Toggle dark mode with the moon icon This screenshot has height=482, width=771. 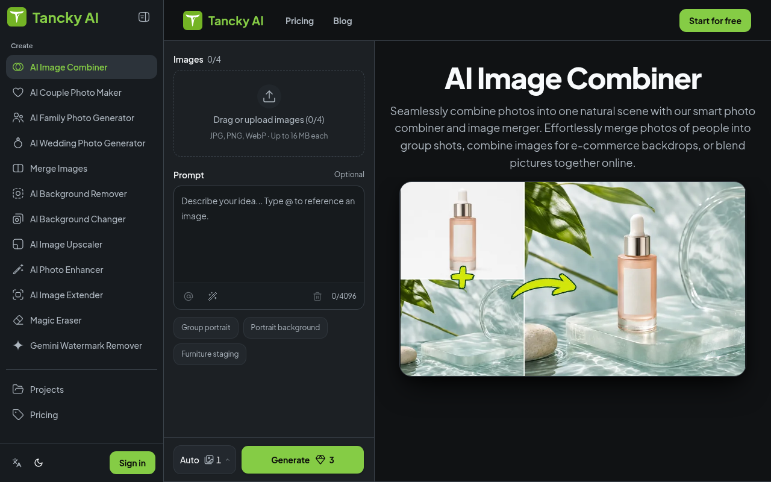coord(39,463)
